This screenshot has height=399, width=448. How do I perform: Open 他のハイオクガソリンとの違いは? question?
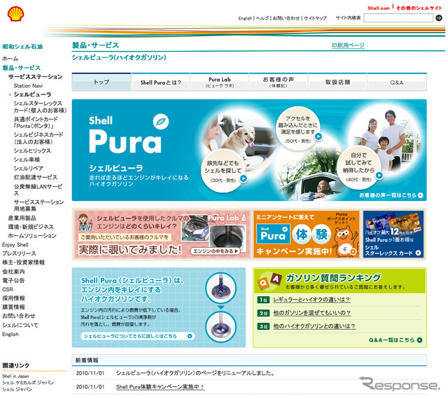pyautogui.click(x=314, y=326)
